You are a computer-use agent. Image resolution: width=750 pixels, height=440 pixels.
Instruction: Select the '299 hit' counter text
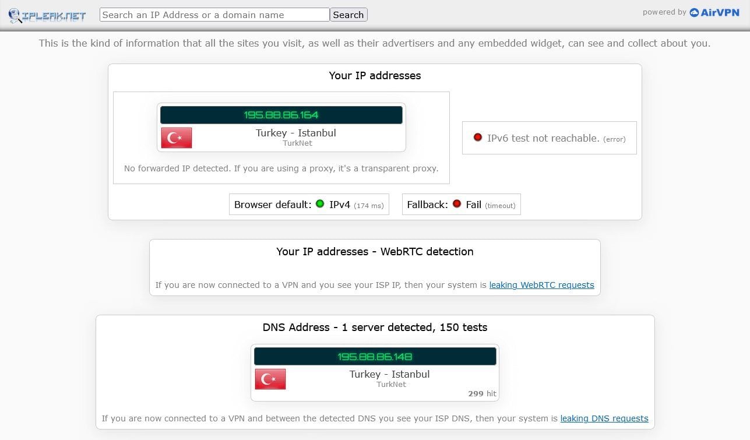(x=482, y=394)
